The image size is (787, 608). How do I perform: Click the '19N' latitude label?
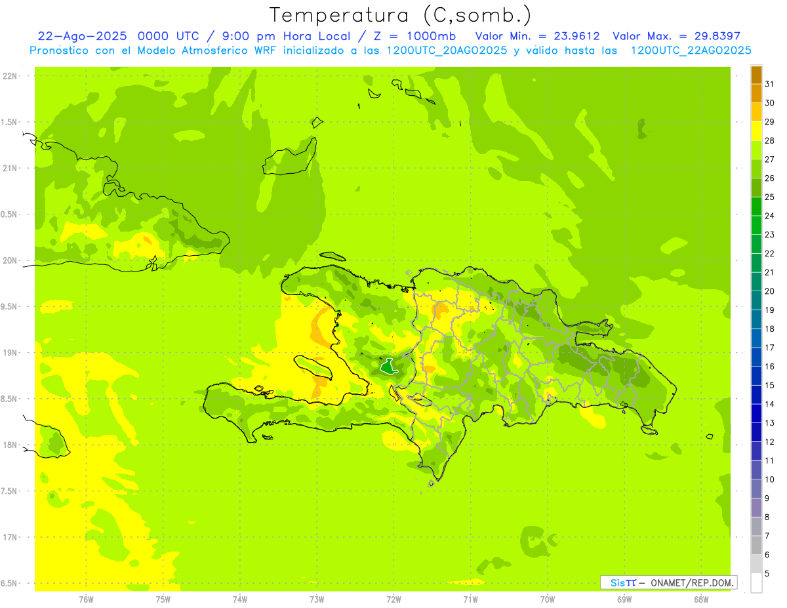[x=10, y=352]
